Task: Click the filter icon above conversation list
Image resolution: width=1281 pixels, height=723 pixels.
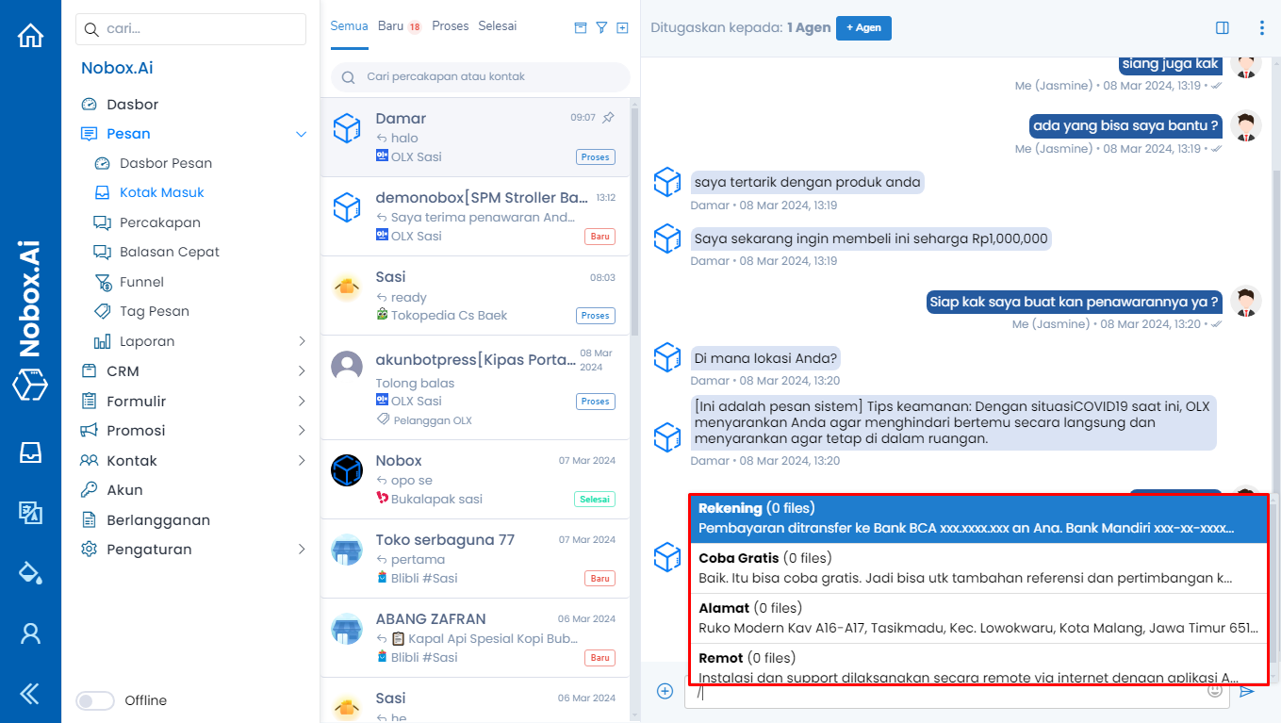Action: click(601, 28)
